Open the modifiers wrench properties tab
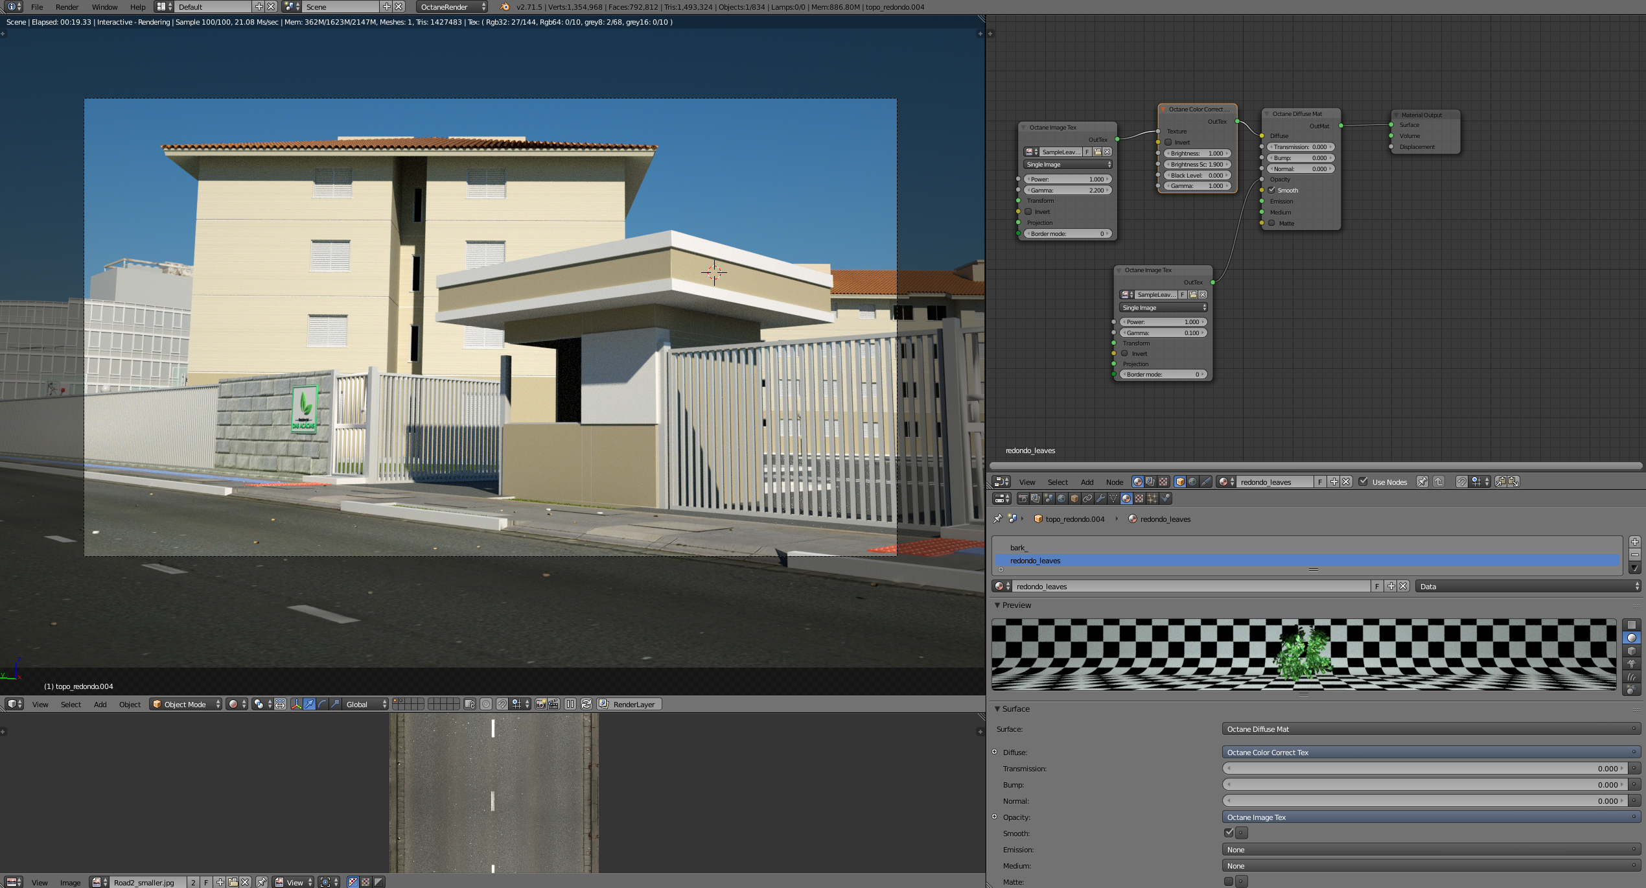 tap(1100, 498)
